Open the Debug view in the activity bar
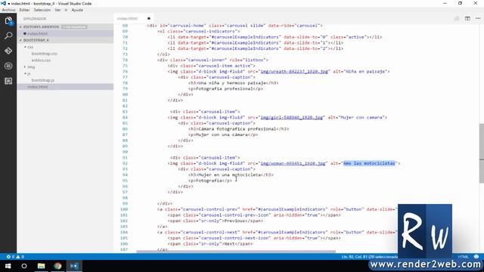 [x=8, y=66]
